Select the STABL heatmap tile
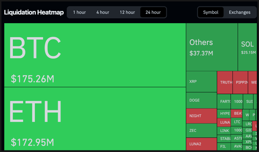Screen dimensions: 259x152 point(224,139)
